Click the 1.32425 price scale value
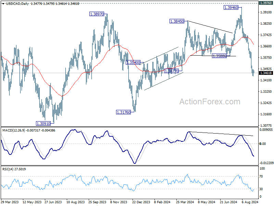Screen dimensions: 274x206 click(266, 103)
